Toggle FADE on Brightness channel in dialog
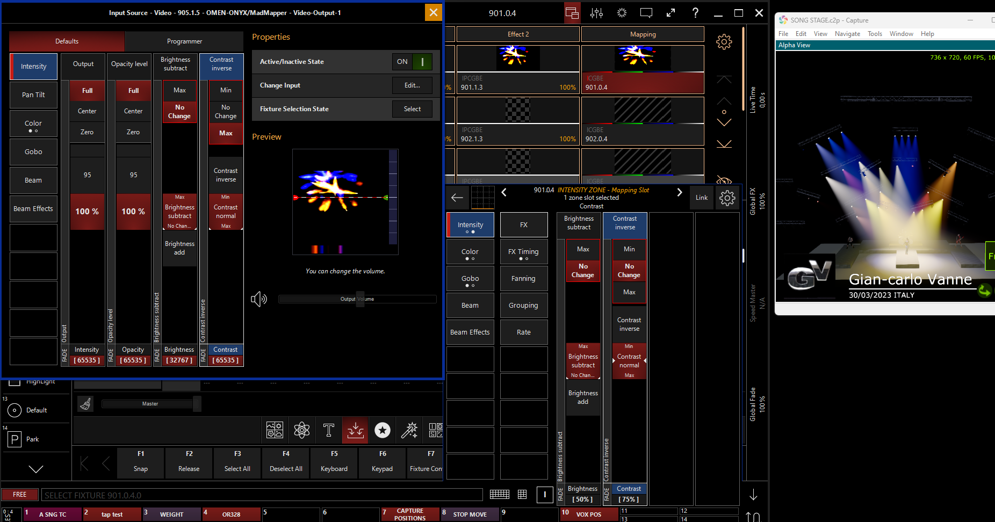Image resolution: width=995 pixels, height=522 pixels. coord(157,355)
